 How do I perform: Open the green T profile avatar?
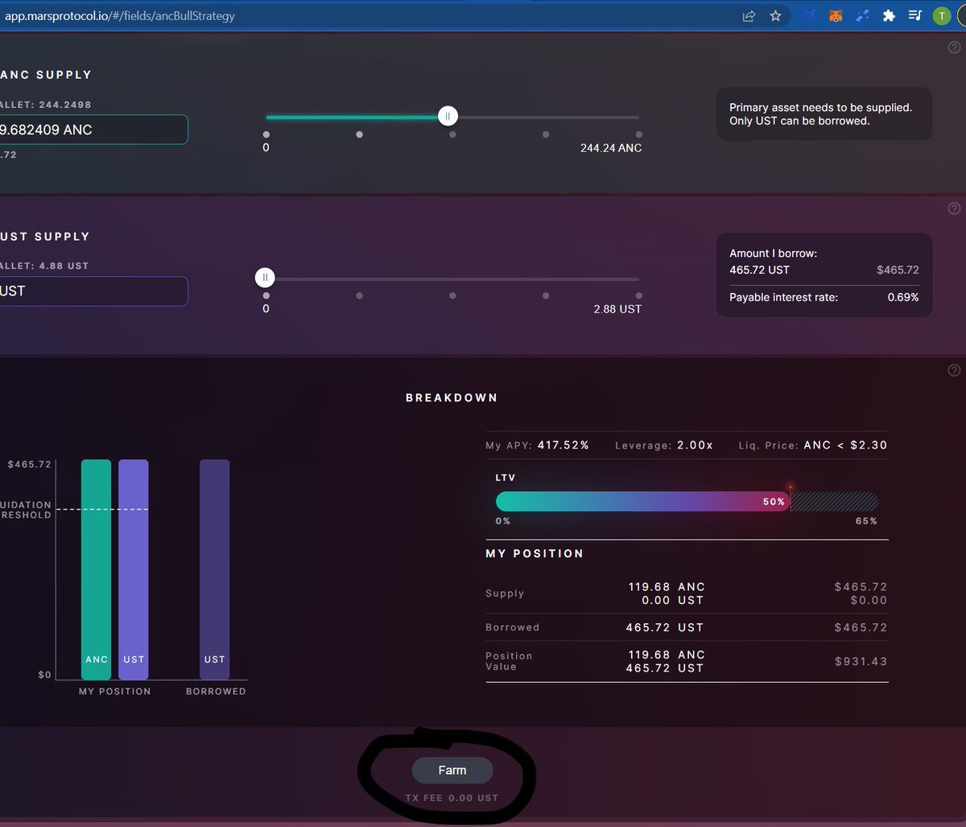click(941, 15)
